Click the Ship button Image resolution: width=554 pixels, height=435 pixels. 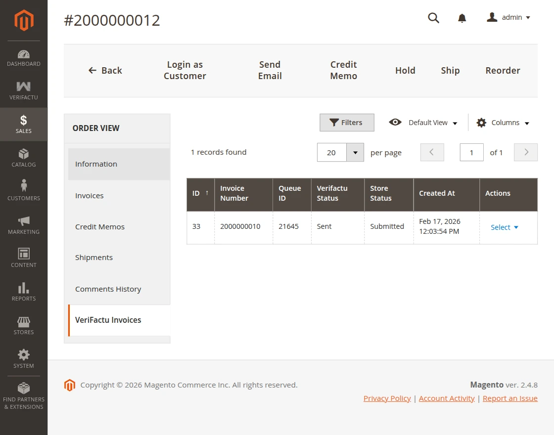click(x=450, y=70)
